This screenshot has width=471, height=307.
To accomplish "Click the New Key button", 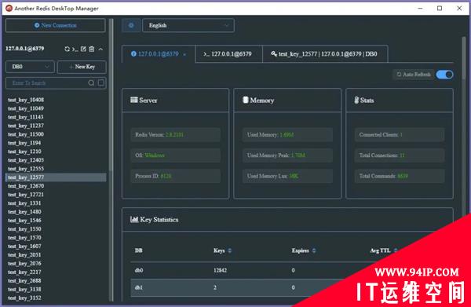I will coord(82,67).
